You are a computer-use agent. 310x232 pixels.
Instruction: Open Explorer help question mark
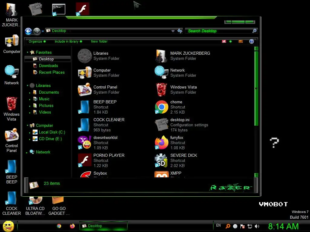252,41
